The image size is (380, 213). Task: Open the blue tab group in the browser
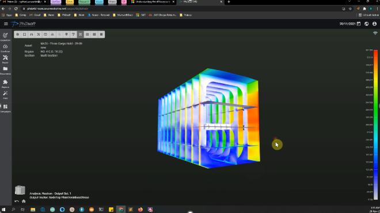99,2
